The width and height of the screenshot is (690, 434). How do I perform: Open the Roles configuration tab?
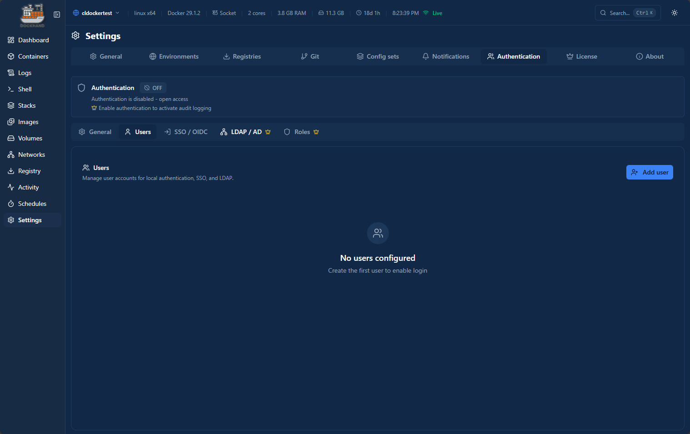click(301, 131)
